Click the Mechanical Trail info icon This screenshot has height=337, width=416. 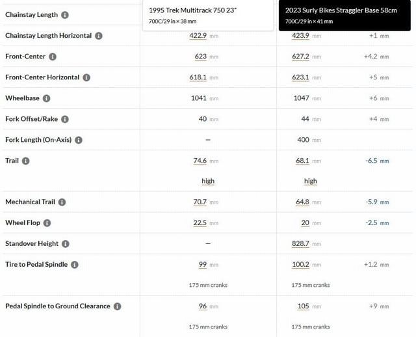(x=62, y=202)
